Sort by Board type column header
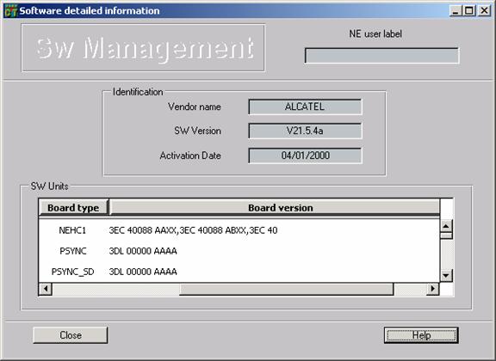Screen dimensions: 496x361 [x=73, y=207]
